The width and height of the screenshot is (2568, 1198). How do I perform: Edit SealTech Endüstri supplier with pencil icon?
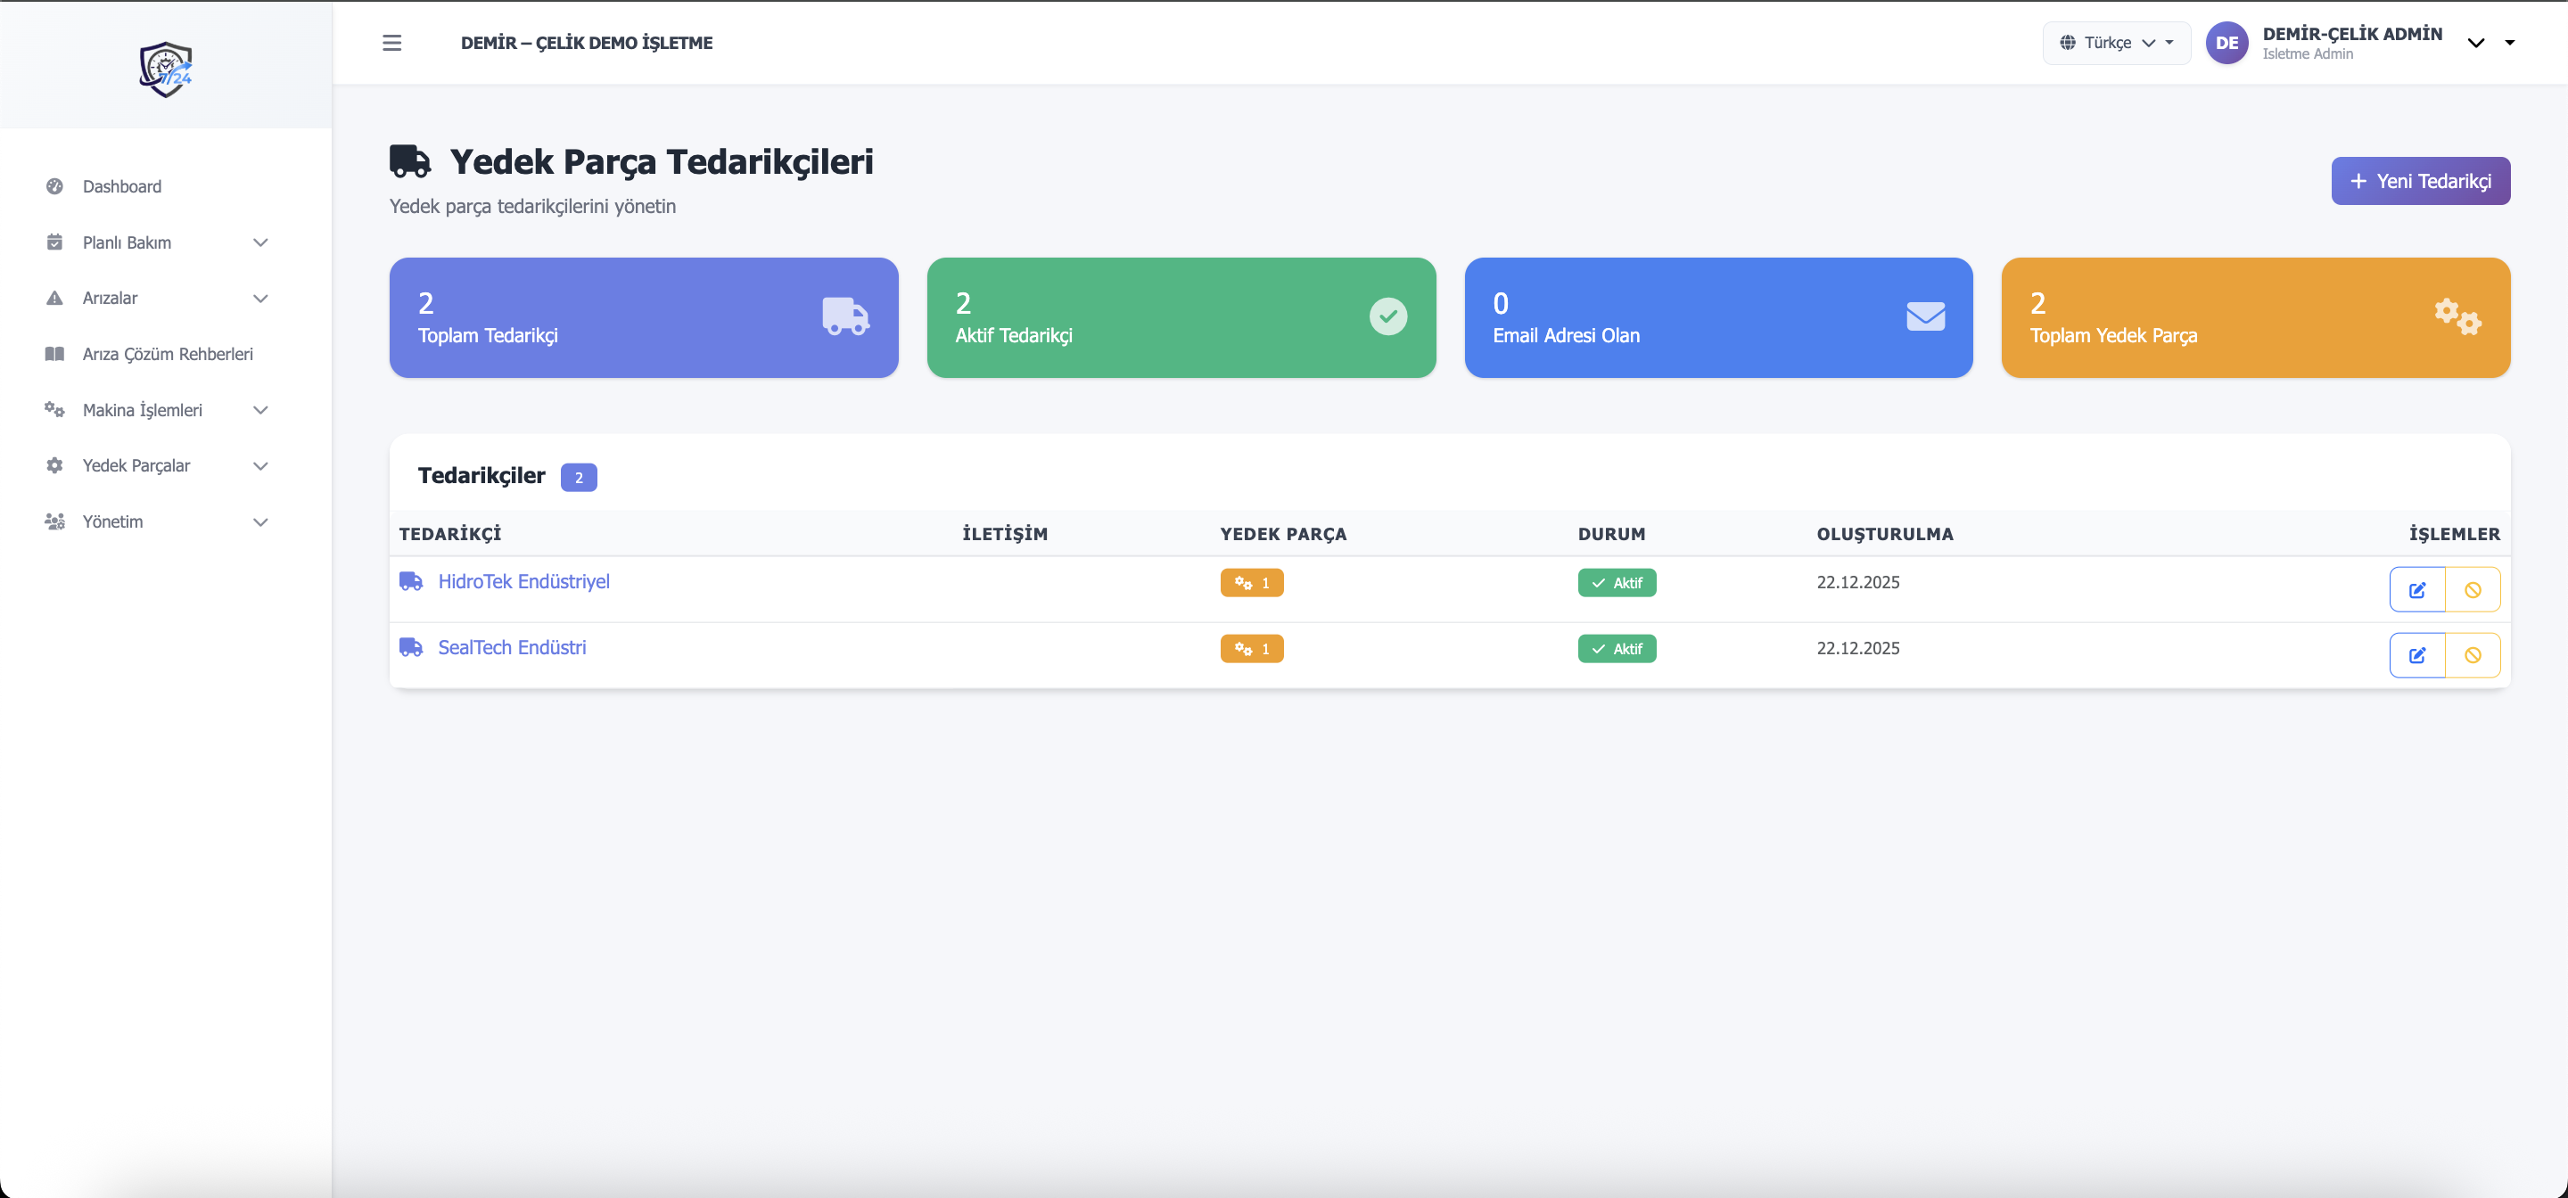point(2416,655)
